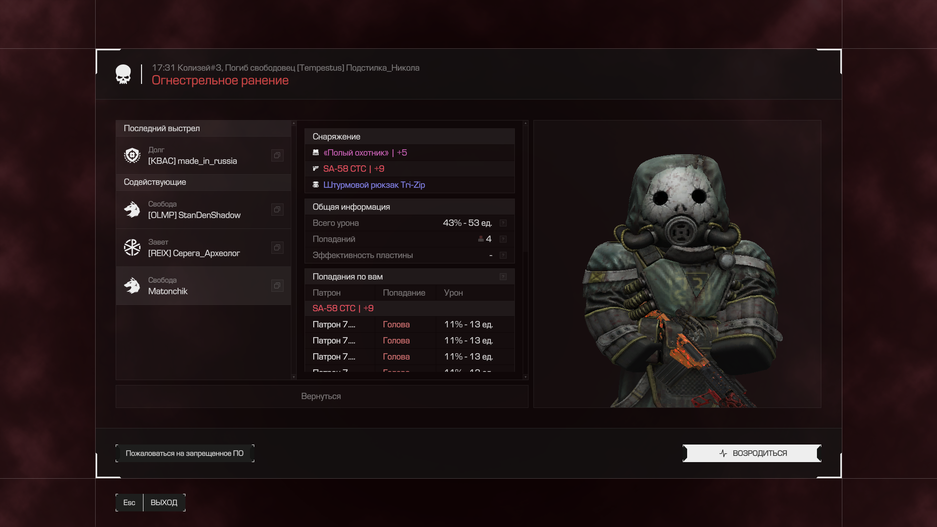Click Снаряжение section header
This screenshot has height=527, width=937.
click(409, 137)
